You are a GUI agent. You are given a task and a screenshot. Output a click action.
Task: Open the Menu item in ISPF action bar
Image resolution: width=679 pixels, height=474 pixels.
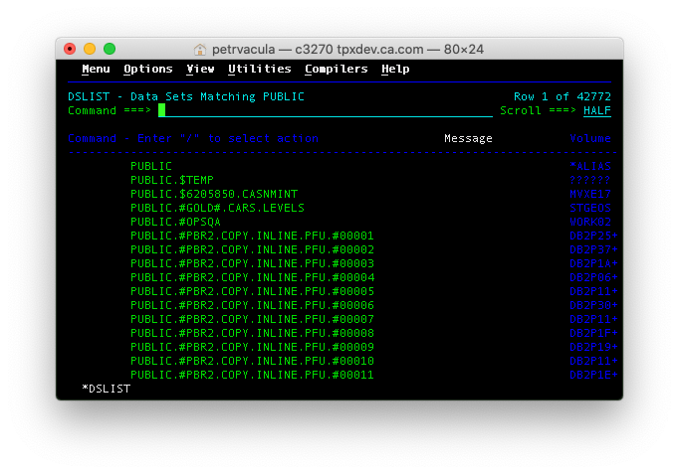(x=96, y=70)
